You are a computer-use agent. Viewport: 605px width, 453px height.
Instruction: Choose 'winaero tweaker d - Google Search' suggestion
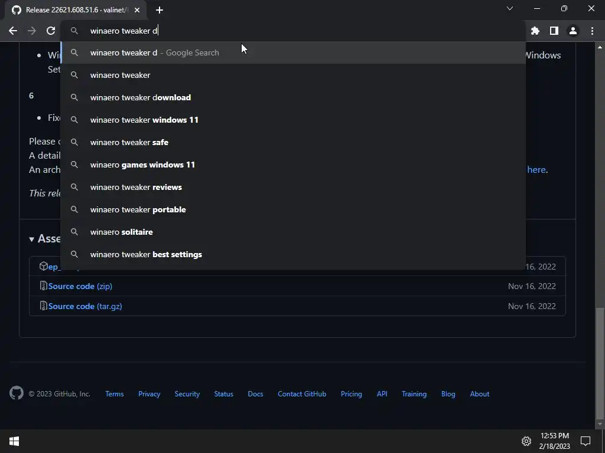pos(293,52)
